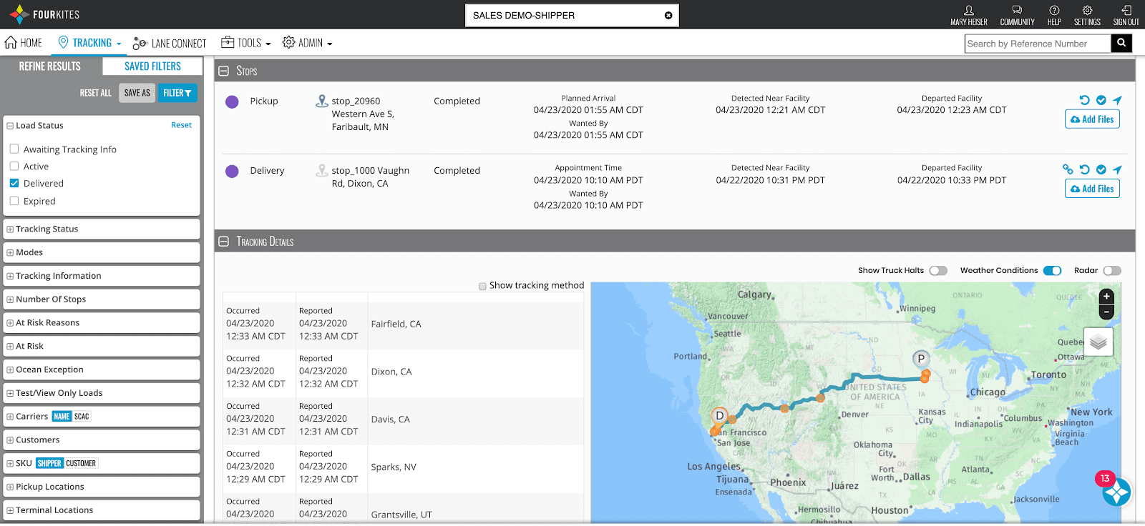Open Lane Connect
The image size is (1145, 526).
point(170,44)
